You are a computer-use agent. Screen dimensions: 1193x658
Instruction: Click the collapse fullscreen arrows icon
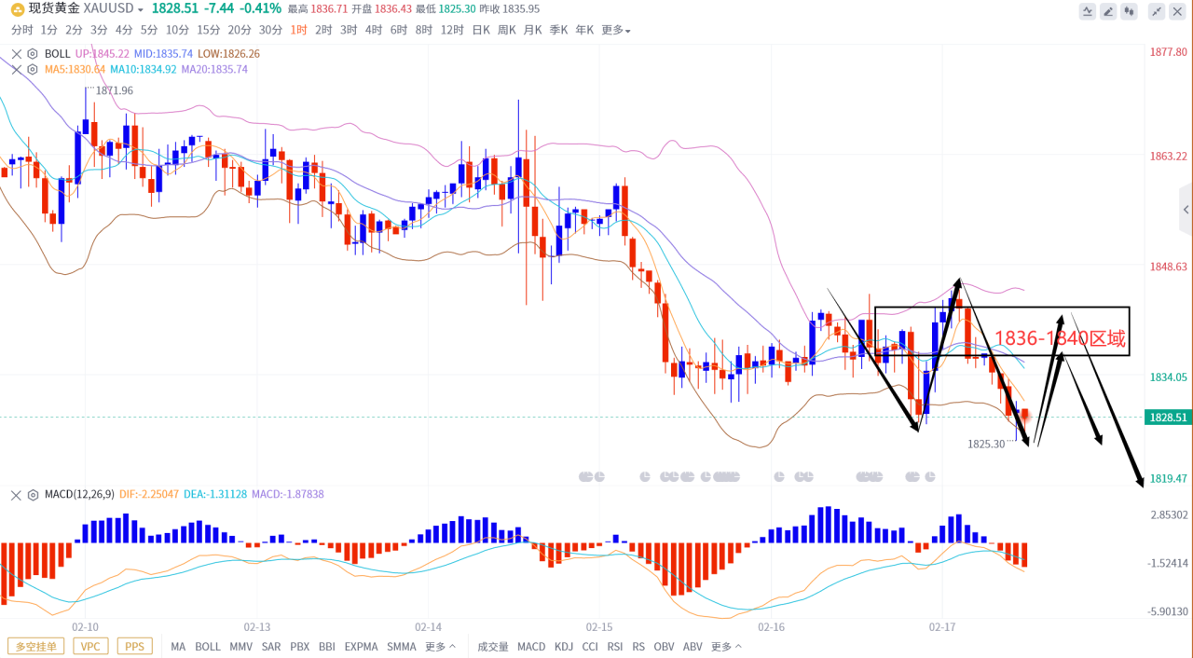[x=1157, y=11]
